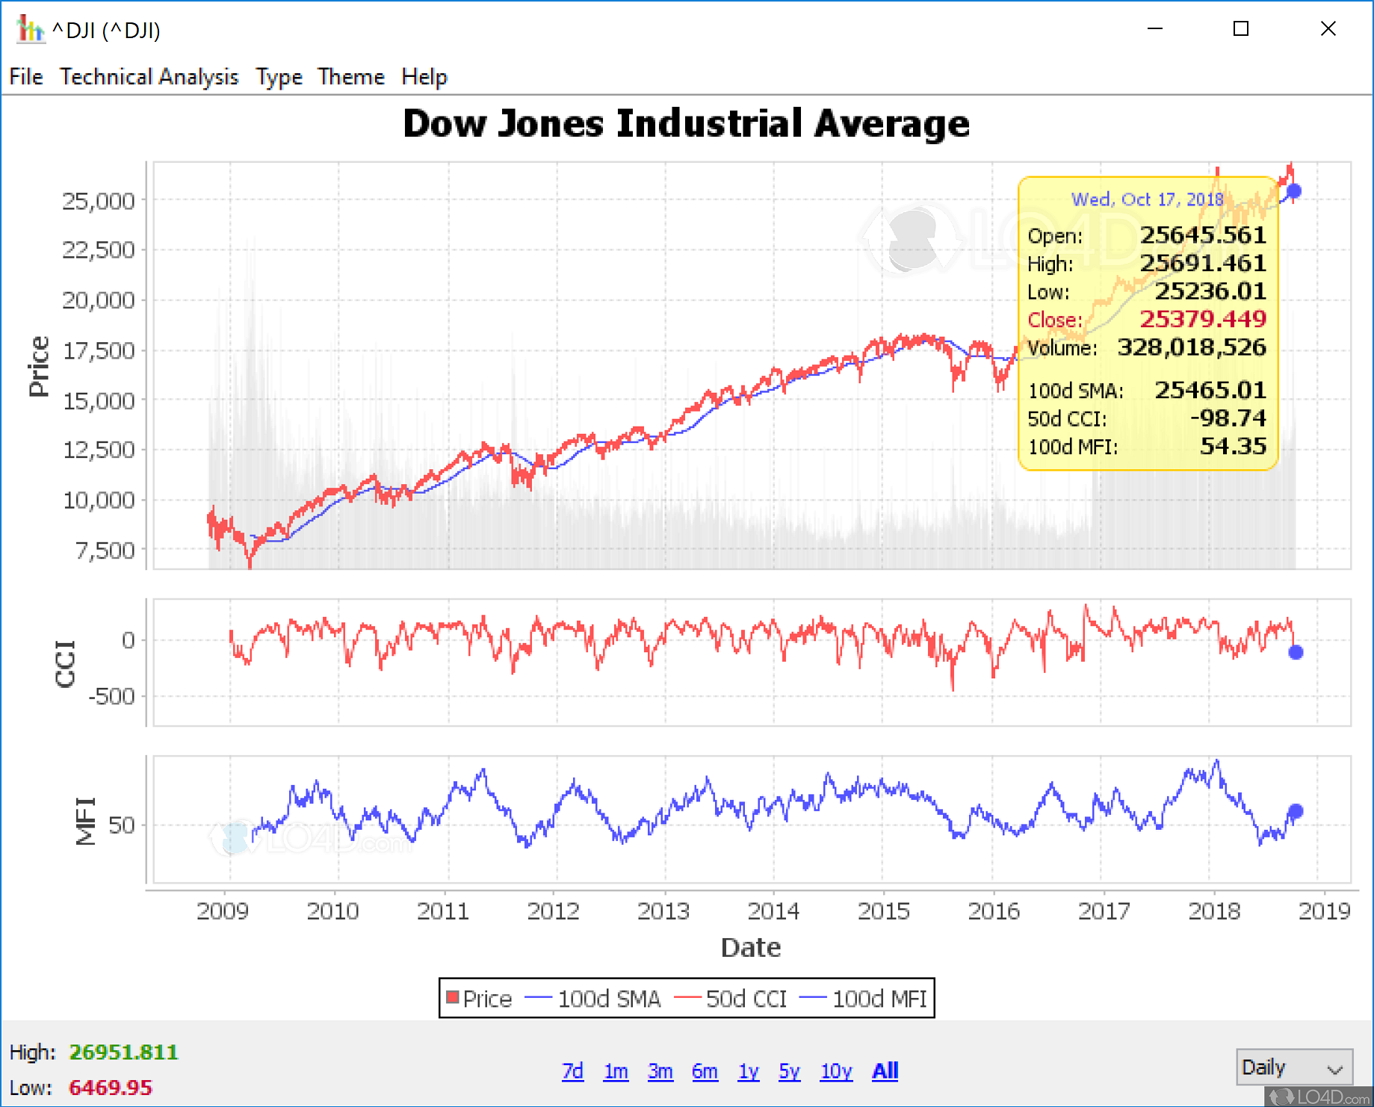Open the Help menu
Viewport: 1374px width, 1107px height.
[424, 77]
